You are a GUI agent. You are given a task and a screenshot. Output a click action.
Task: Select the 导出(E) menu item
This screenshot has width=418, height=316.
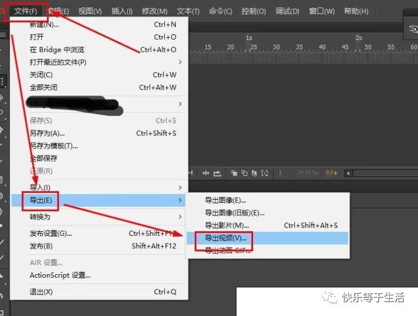pyautogui.click(x=99, y=200)
